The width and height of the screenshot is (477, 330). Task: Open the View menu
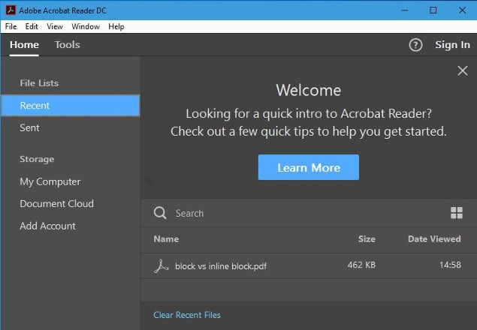pyautogui.click(x=55, y=26)
